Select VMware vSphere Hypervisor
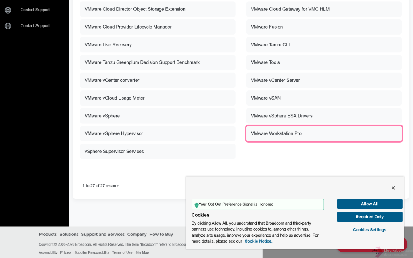The width and height of the screenshot is (413, 258). [157, 133]
